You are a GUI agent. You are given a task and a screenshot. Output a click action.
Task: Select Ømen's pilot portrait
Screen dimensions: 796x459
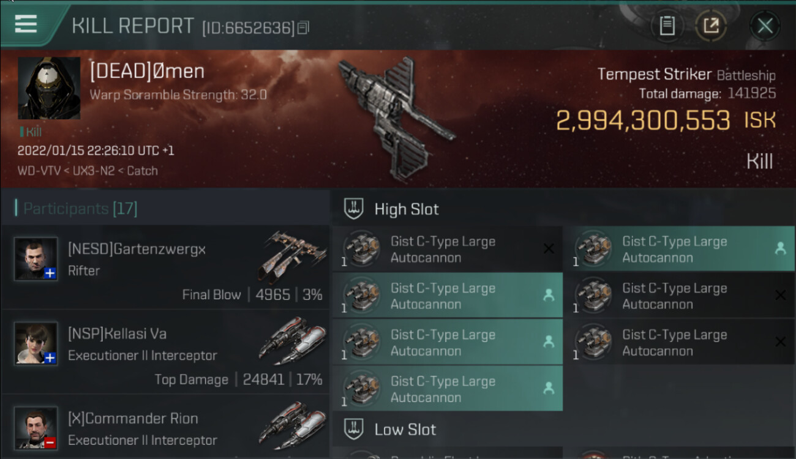click(x=49, y=88)
